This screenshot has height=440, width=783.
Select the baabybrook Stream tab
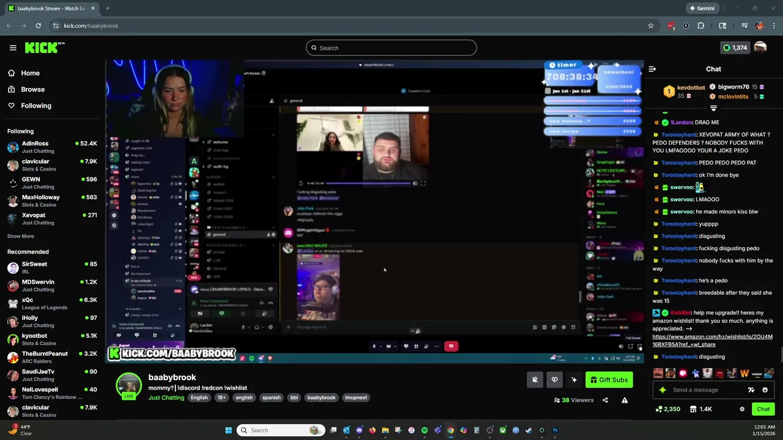point(51,9)
